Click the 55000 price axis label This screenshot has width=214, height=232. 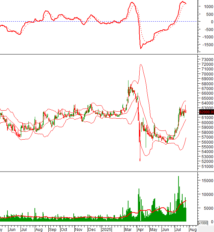(x=207, y=147)
